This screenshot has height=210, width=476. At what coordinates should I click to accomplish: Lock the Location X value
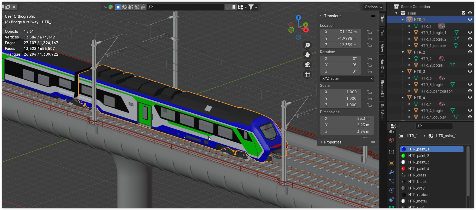pyautogui.click(x=369, y=32)
